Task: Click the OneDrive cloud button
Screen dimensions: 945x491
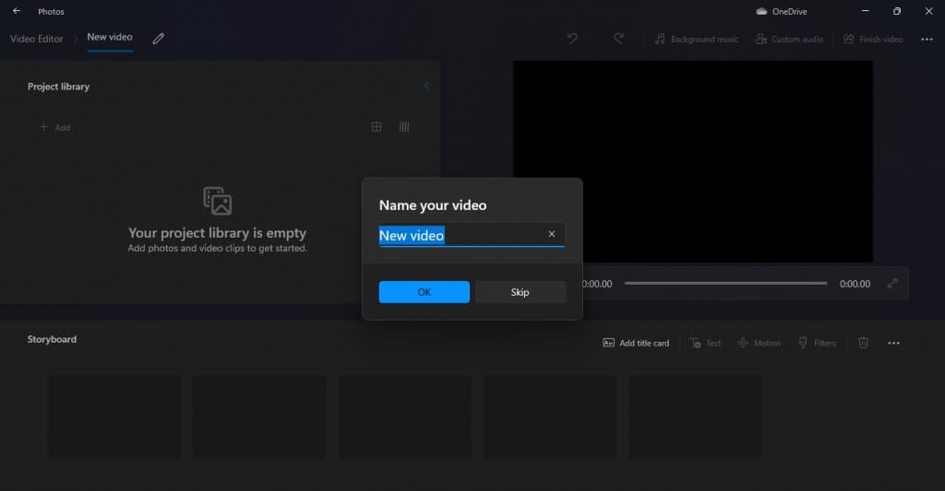Action: 782,11
